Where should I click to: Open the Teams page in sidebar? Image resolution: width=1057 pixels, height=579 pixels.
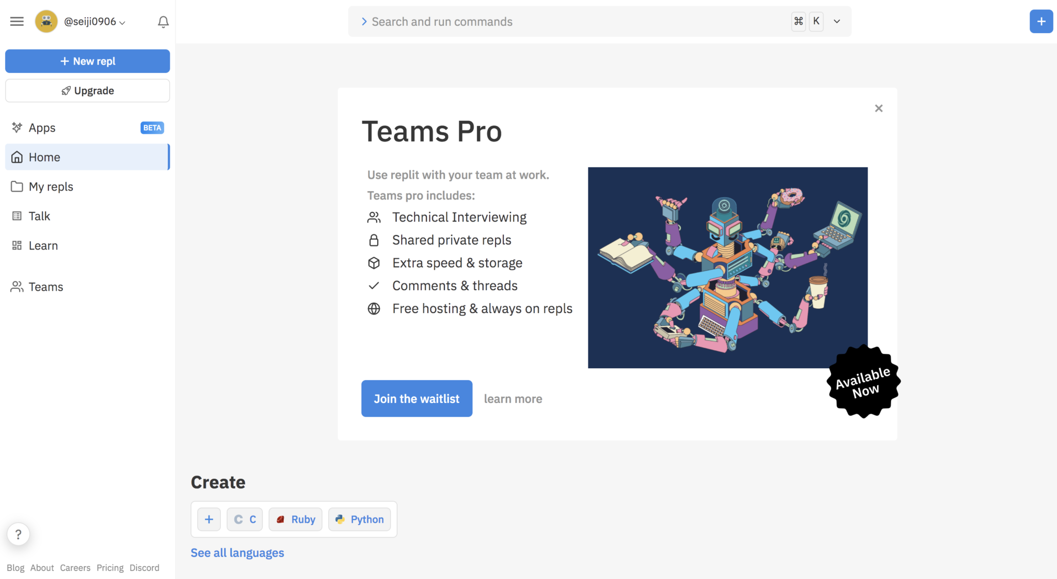point(45,287)
